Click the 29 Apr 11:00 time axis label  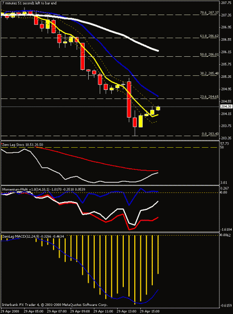tap(103, 311)
